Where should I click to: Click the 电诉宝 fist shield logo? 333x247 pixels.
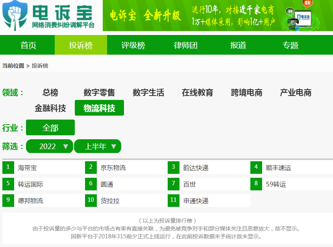15,15
